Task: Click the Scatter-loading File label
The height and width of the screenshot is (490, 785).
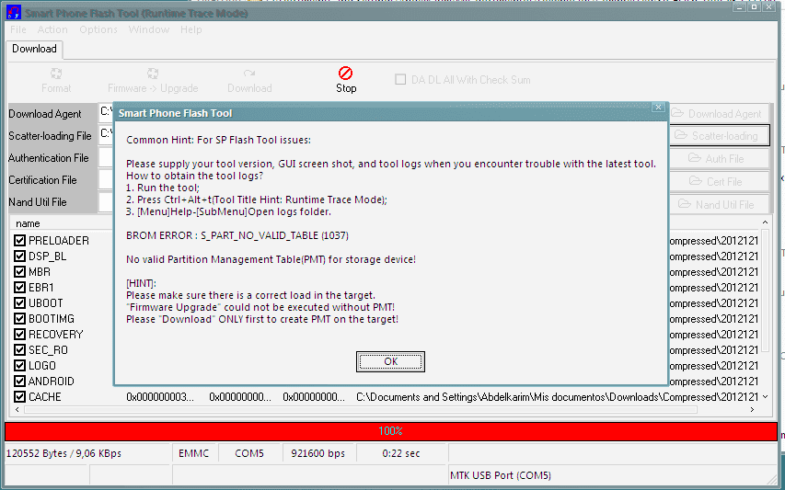Action: (x=50, y=136)
